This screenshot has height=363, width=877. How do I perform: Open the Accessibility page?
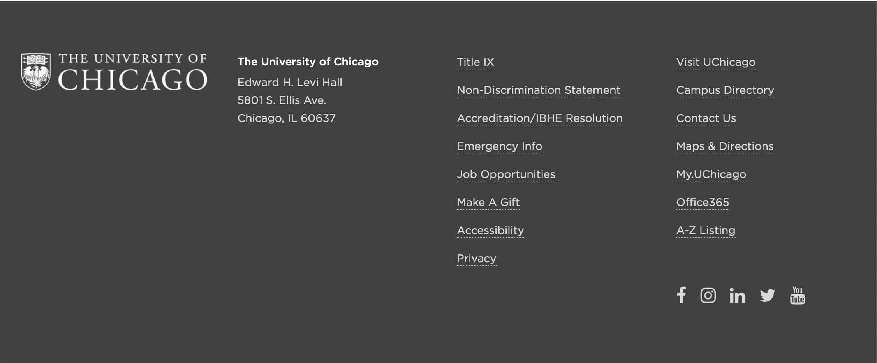pos(490,230)
